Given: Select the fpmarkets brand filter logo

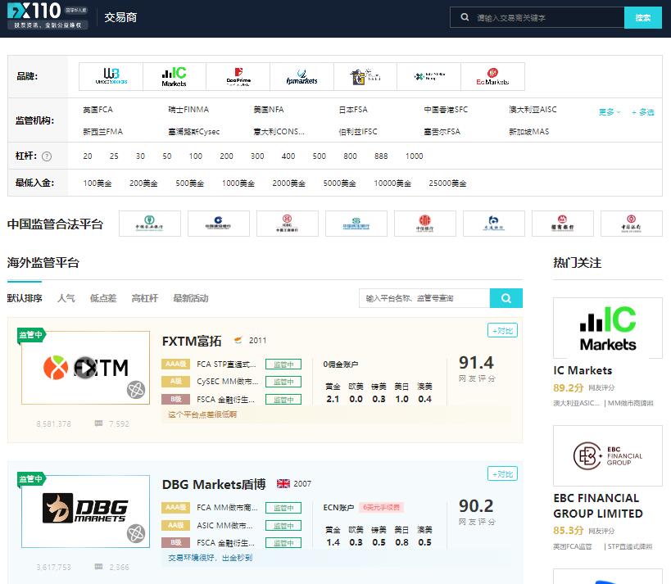Looking at the screenshot, I should pos(301,76).
